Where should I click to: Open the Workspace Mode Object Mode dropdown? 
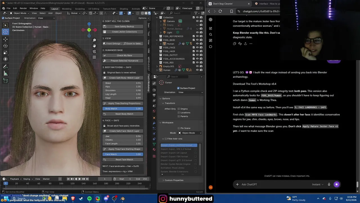pyautogui.click(x=190, y=133)
